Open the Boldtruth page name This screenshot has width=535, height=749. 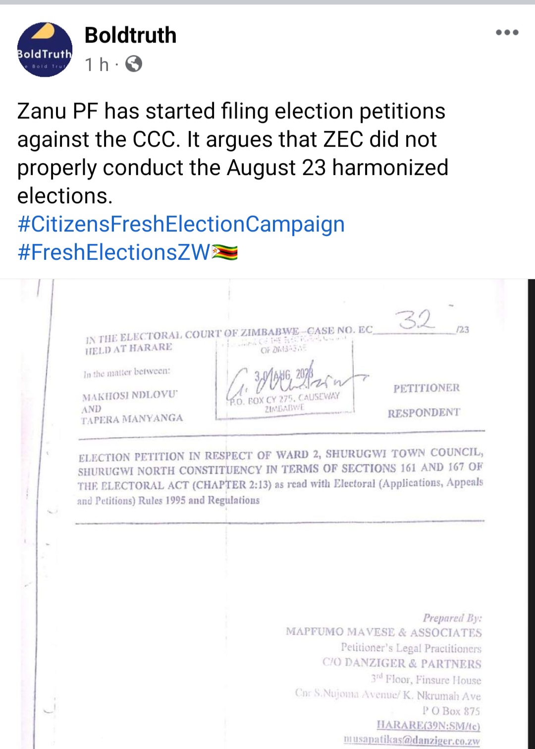coord(130,35)
